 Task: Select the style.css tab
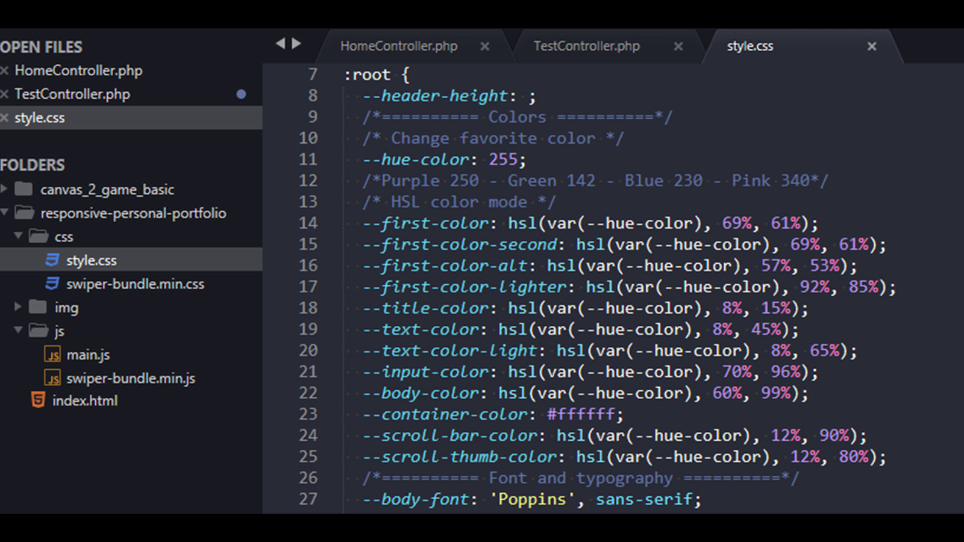click(750, 46)
